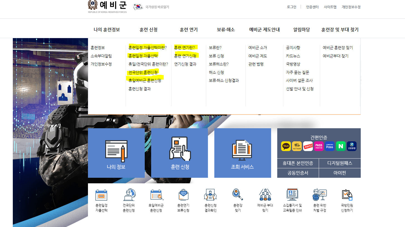This screenshot has height=227, width=405.
Task: Choose 공동인증서 button
Action: point(298,173)
